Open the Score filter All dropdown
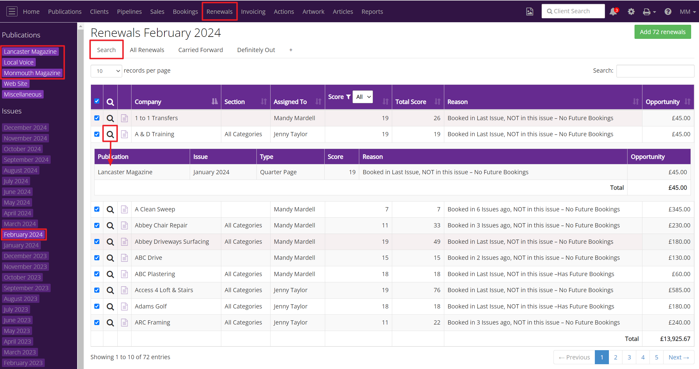Image resolution: width=699 pixels, height=369 pixels. (x=363, y=97)
